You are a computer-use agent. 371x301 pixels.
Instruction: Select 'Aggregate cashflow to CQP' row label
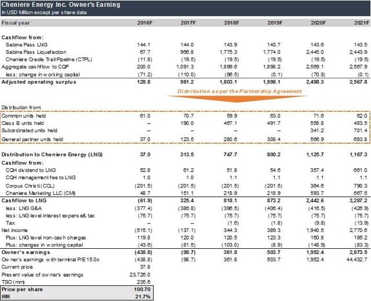pos(35,67)
